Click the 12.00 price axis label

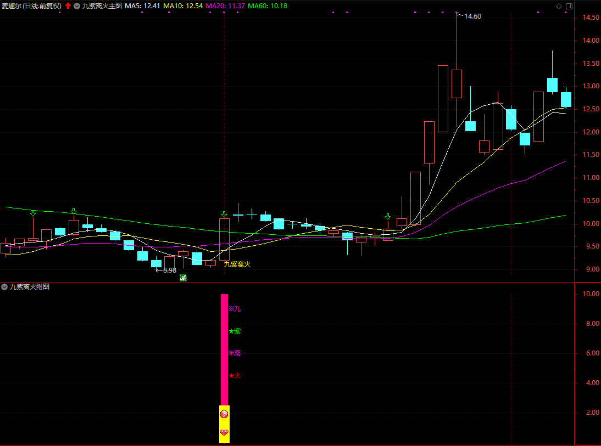[591, 132]
